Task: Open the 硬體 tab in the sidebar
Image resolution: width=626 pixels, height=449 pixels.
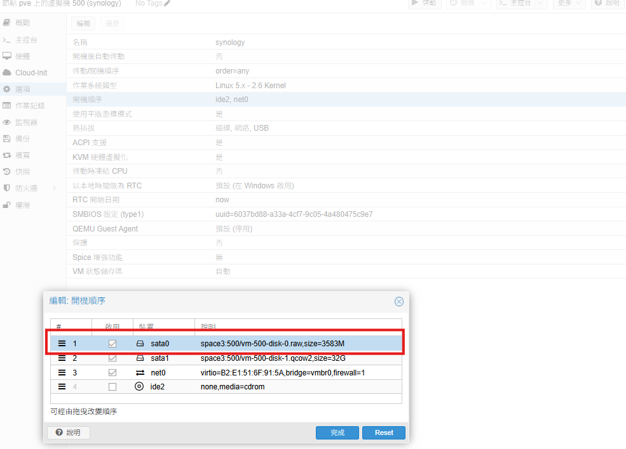Action: pos(22,56)
